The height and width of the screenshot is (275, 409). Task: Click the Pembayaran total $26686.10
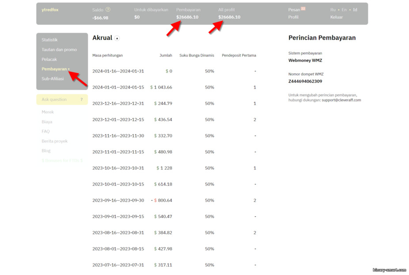click(187, 17)
